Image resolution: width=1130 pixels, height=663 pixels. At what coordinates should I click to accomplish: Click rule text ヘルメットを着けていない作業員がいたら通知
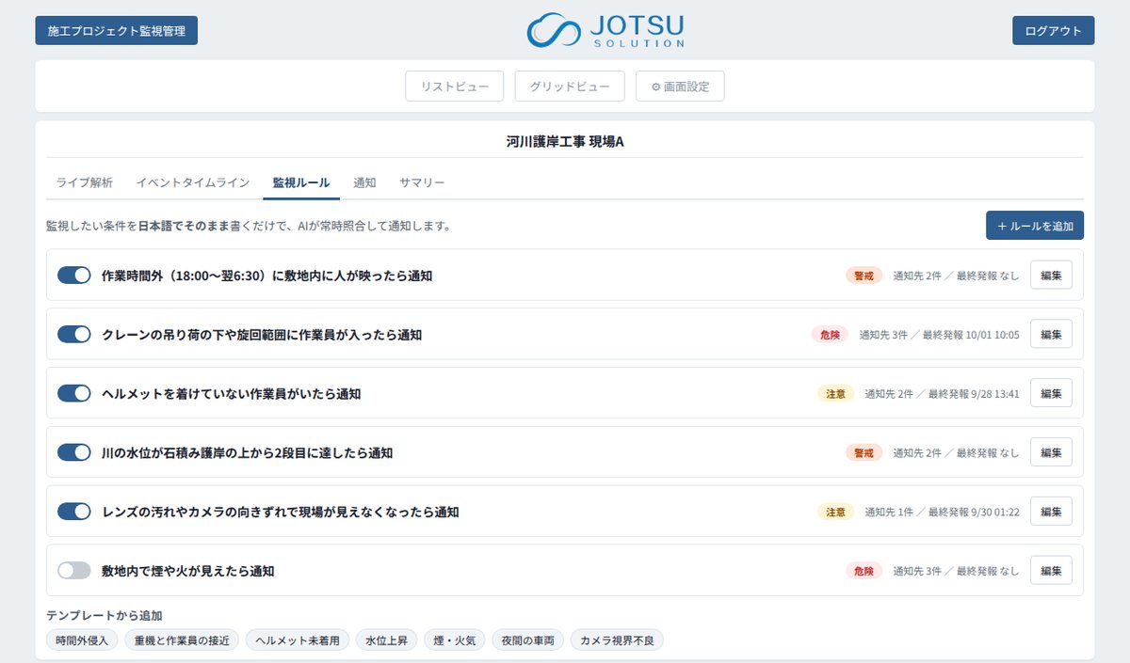[231, 394]
